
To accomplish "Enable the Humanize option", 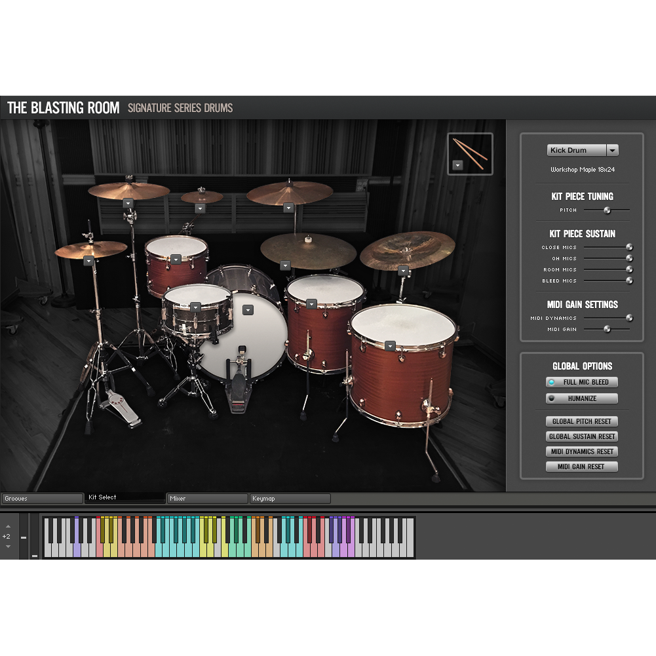I will (582, 398).
